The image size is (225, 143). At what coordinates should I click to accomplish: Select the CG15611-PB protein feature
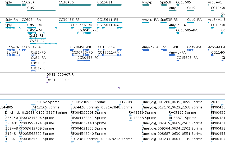[110, 50]
